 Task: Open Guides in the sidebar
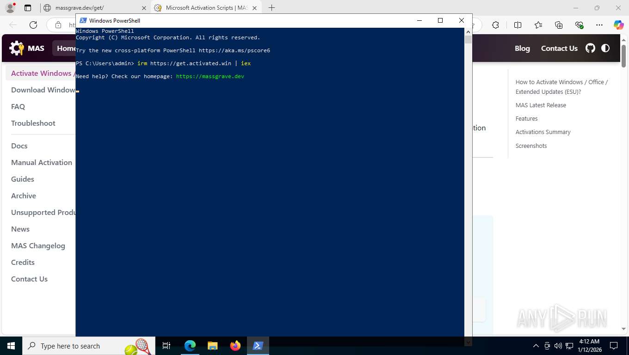tap(23, 179)
